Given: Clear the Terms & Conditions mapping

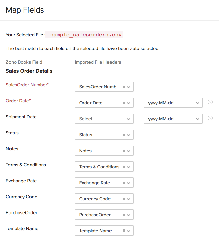Looking at the screenshot, I should pyautogui.click(x=124, y=167).
